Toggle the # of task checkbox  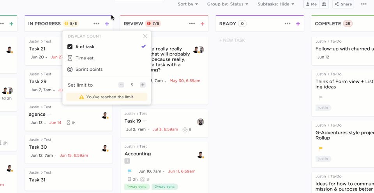[70, 47]
